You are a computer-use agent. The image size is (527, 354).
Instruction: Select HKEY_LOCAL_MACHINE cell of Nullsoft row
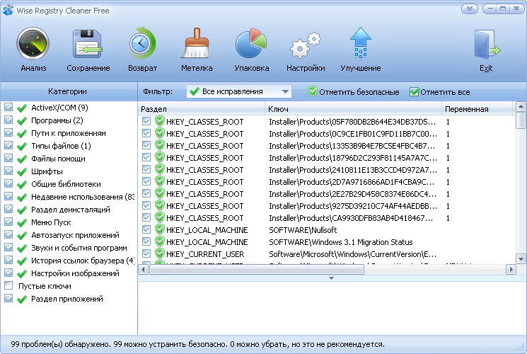(x=207, y=230)
